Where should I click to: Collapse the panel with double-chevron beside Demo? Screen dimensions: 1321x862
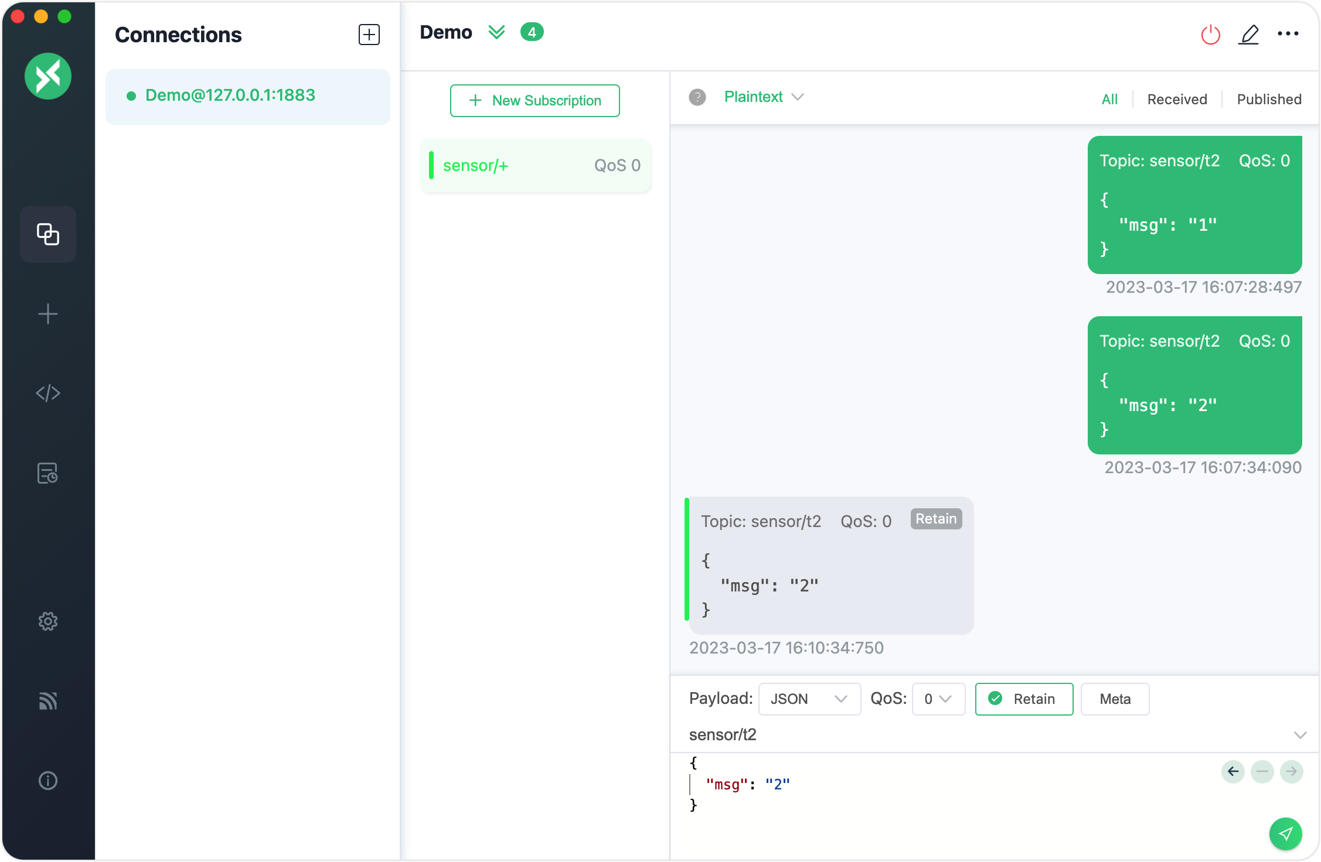(496, 32)
